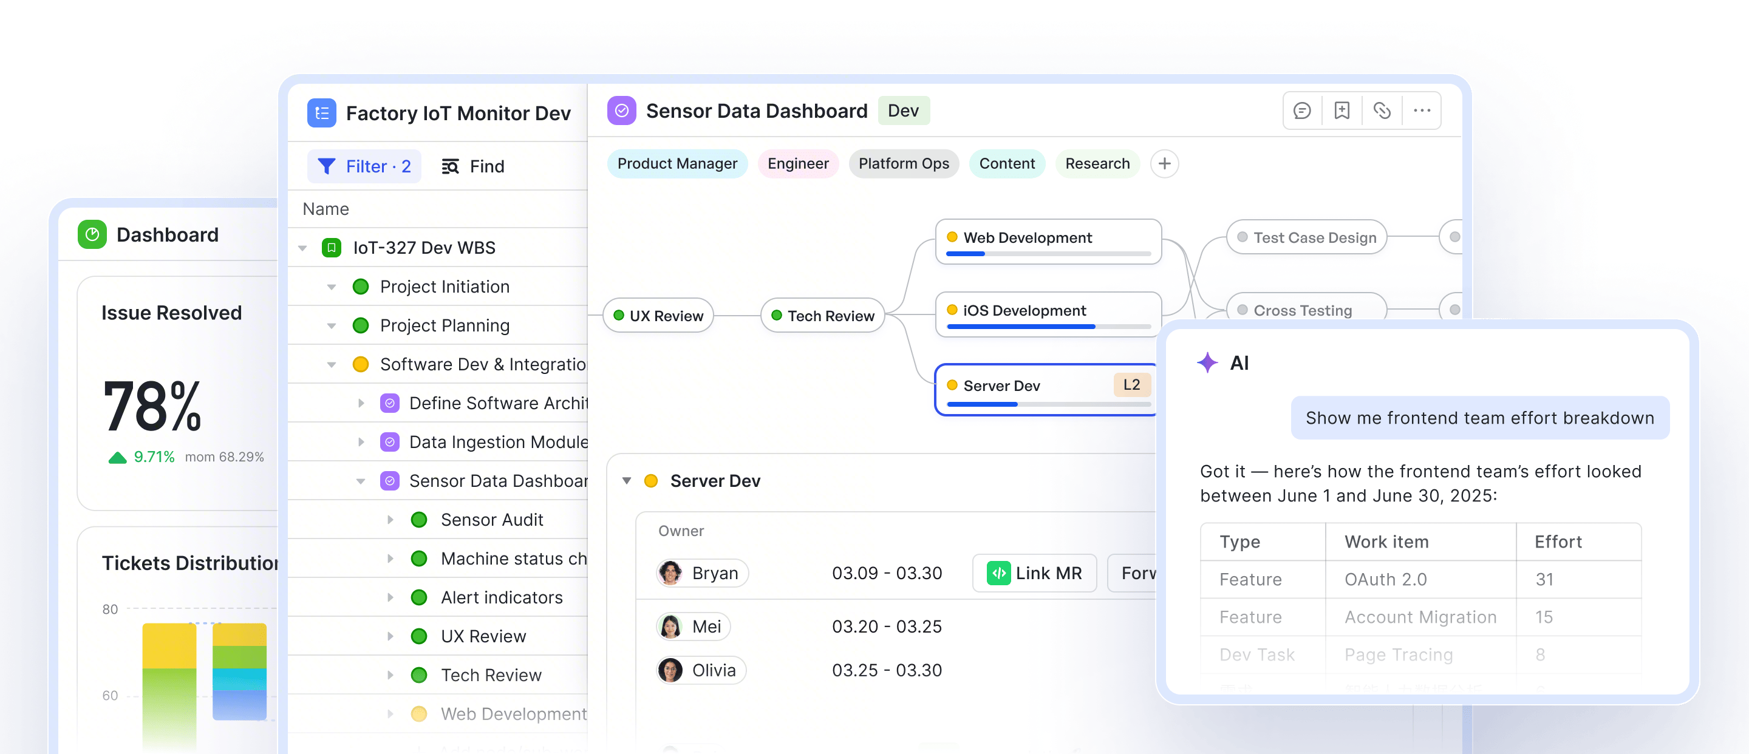
Task: Click the status dot of the Tech Review tree row
Action: pyautogui.click(x=419, y=675)
